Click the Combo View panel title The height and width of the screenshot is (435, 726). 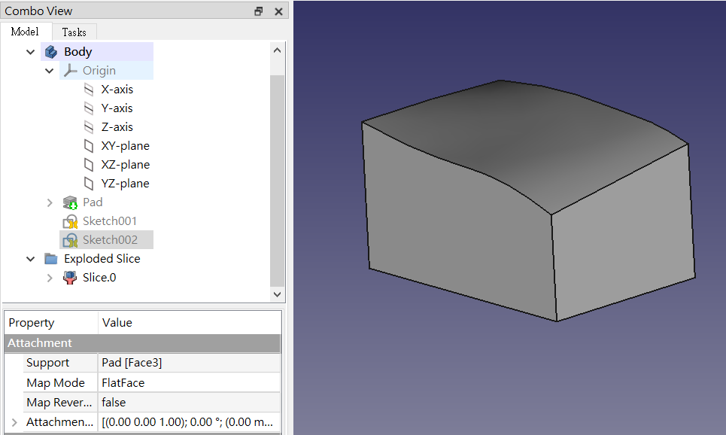point(38,11)
